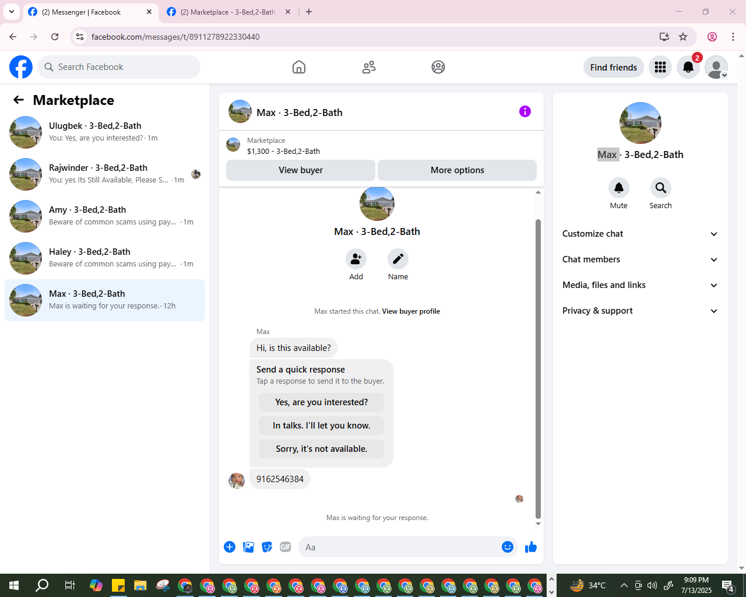Click the Search Facebook field

[x=119, y=67]
